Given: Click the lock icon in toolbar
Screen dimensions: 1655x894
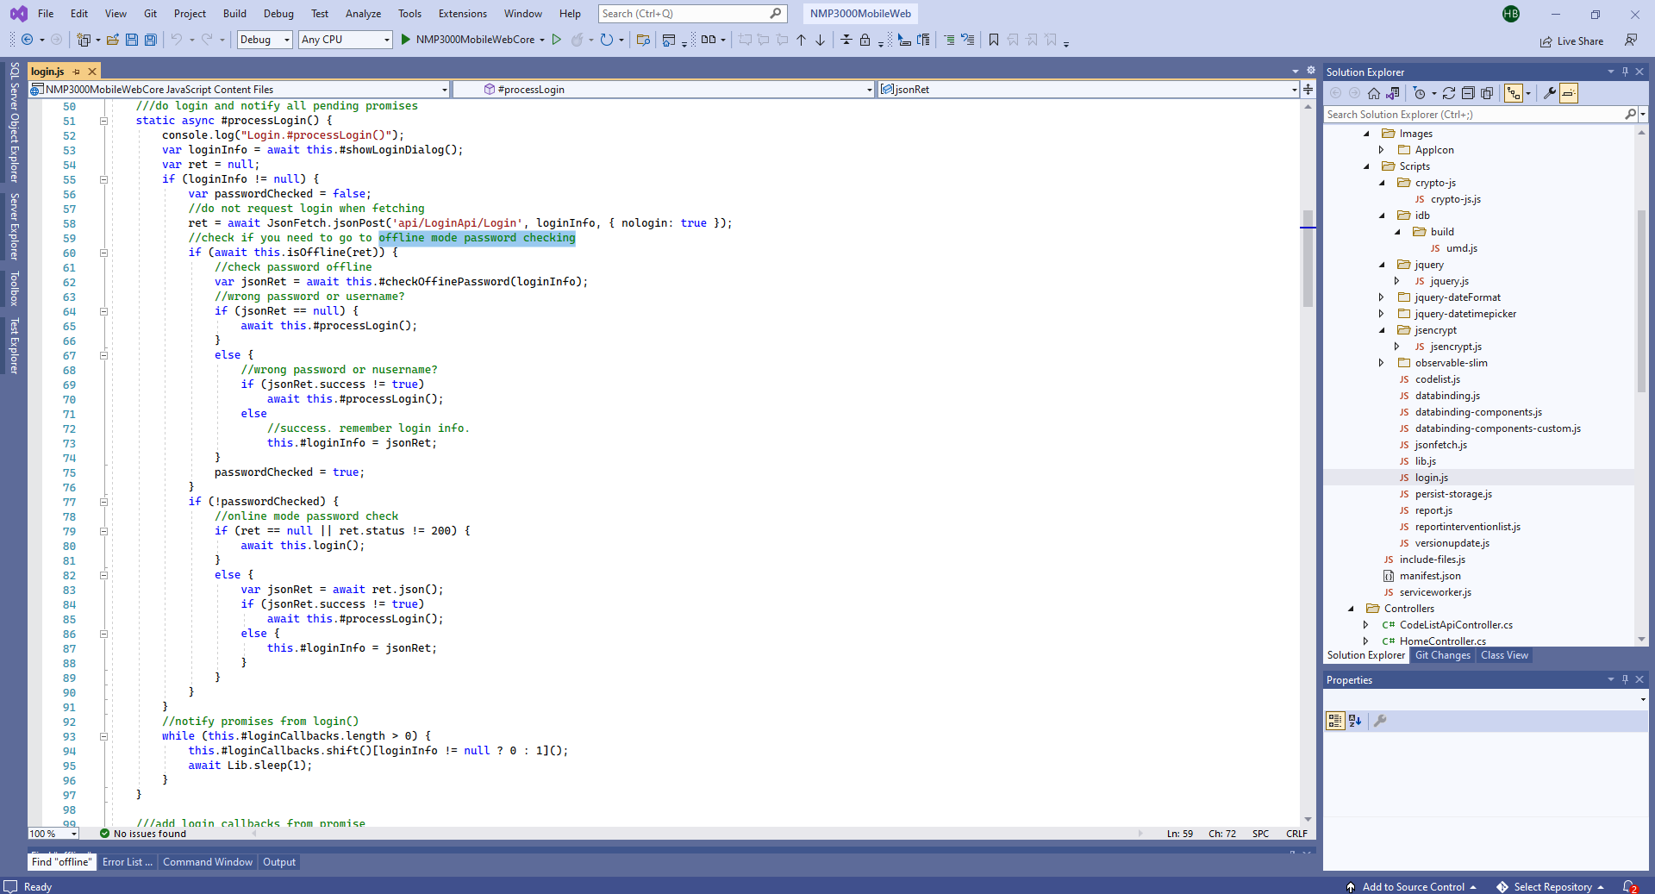Looking at the screenshot, I should tap(865, 40).
